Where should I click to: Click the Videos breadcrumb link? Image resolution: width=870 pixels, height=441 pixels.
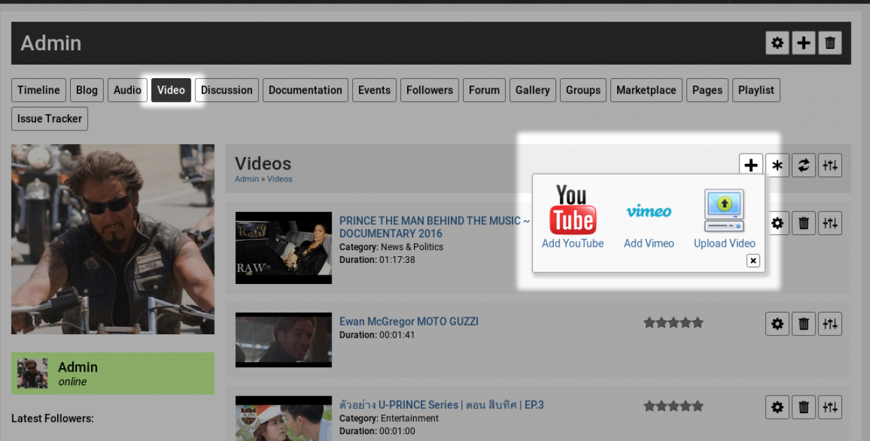tap(280, 179)
